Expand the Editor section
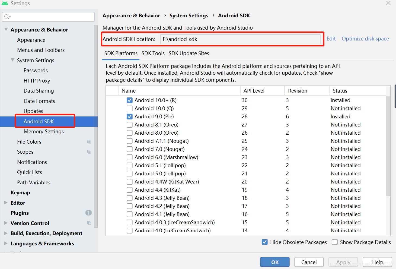The width and height of the screenshot is (396, 269). (6, 202)
